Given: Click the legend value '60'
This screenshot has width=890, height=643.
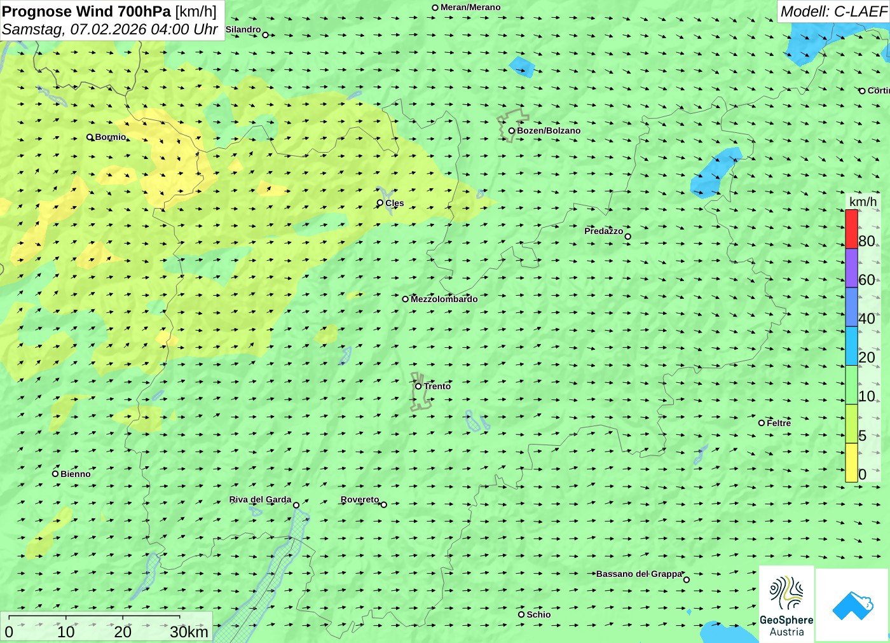Looking at the screenshot, I should pos(866,280).
